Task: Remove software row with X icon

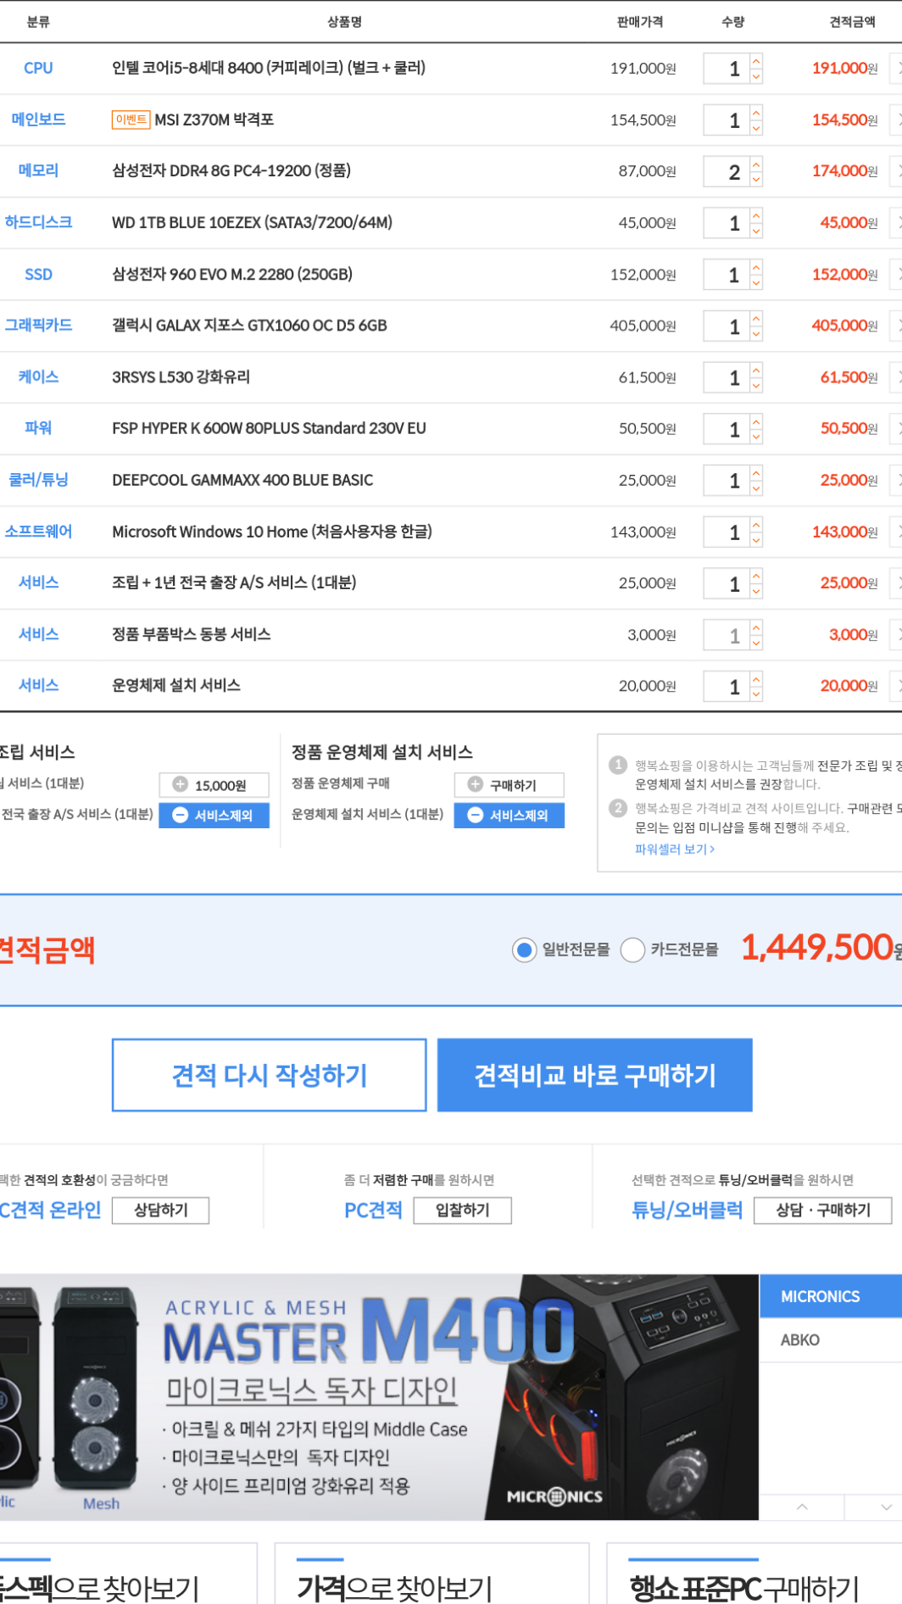Action: pos(896,532)
